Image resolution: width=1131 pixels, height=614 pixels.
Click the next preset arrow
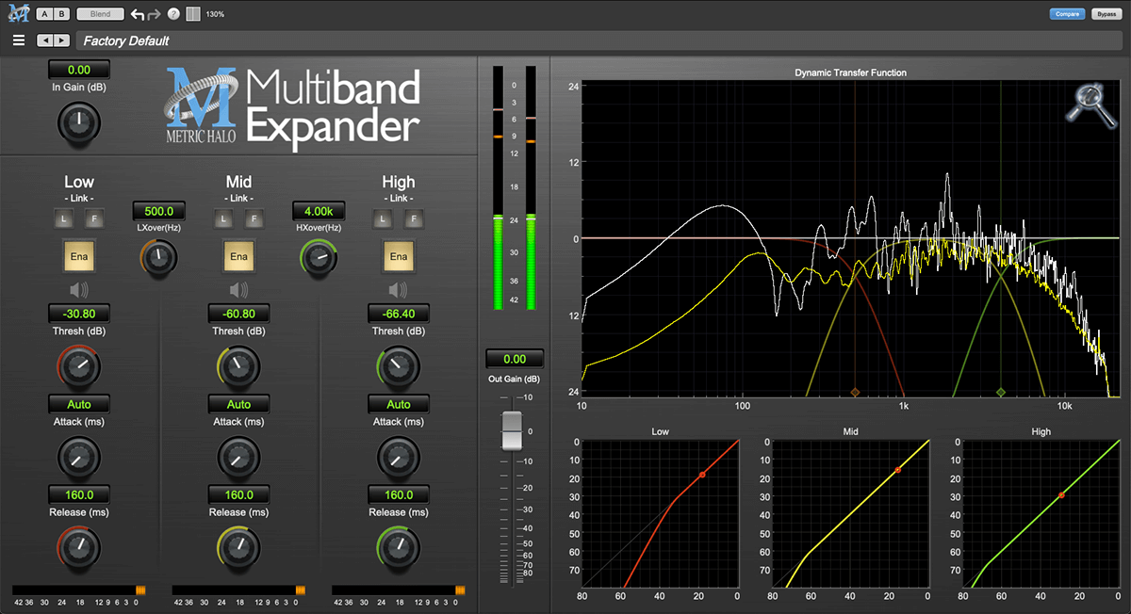point(61,40)
